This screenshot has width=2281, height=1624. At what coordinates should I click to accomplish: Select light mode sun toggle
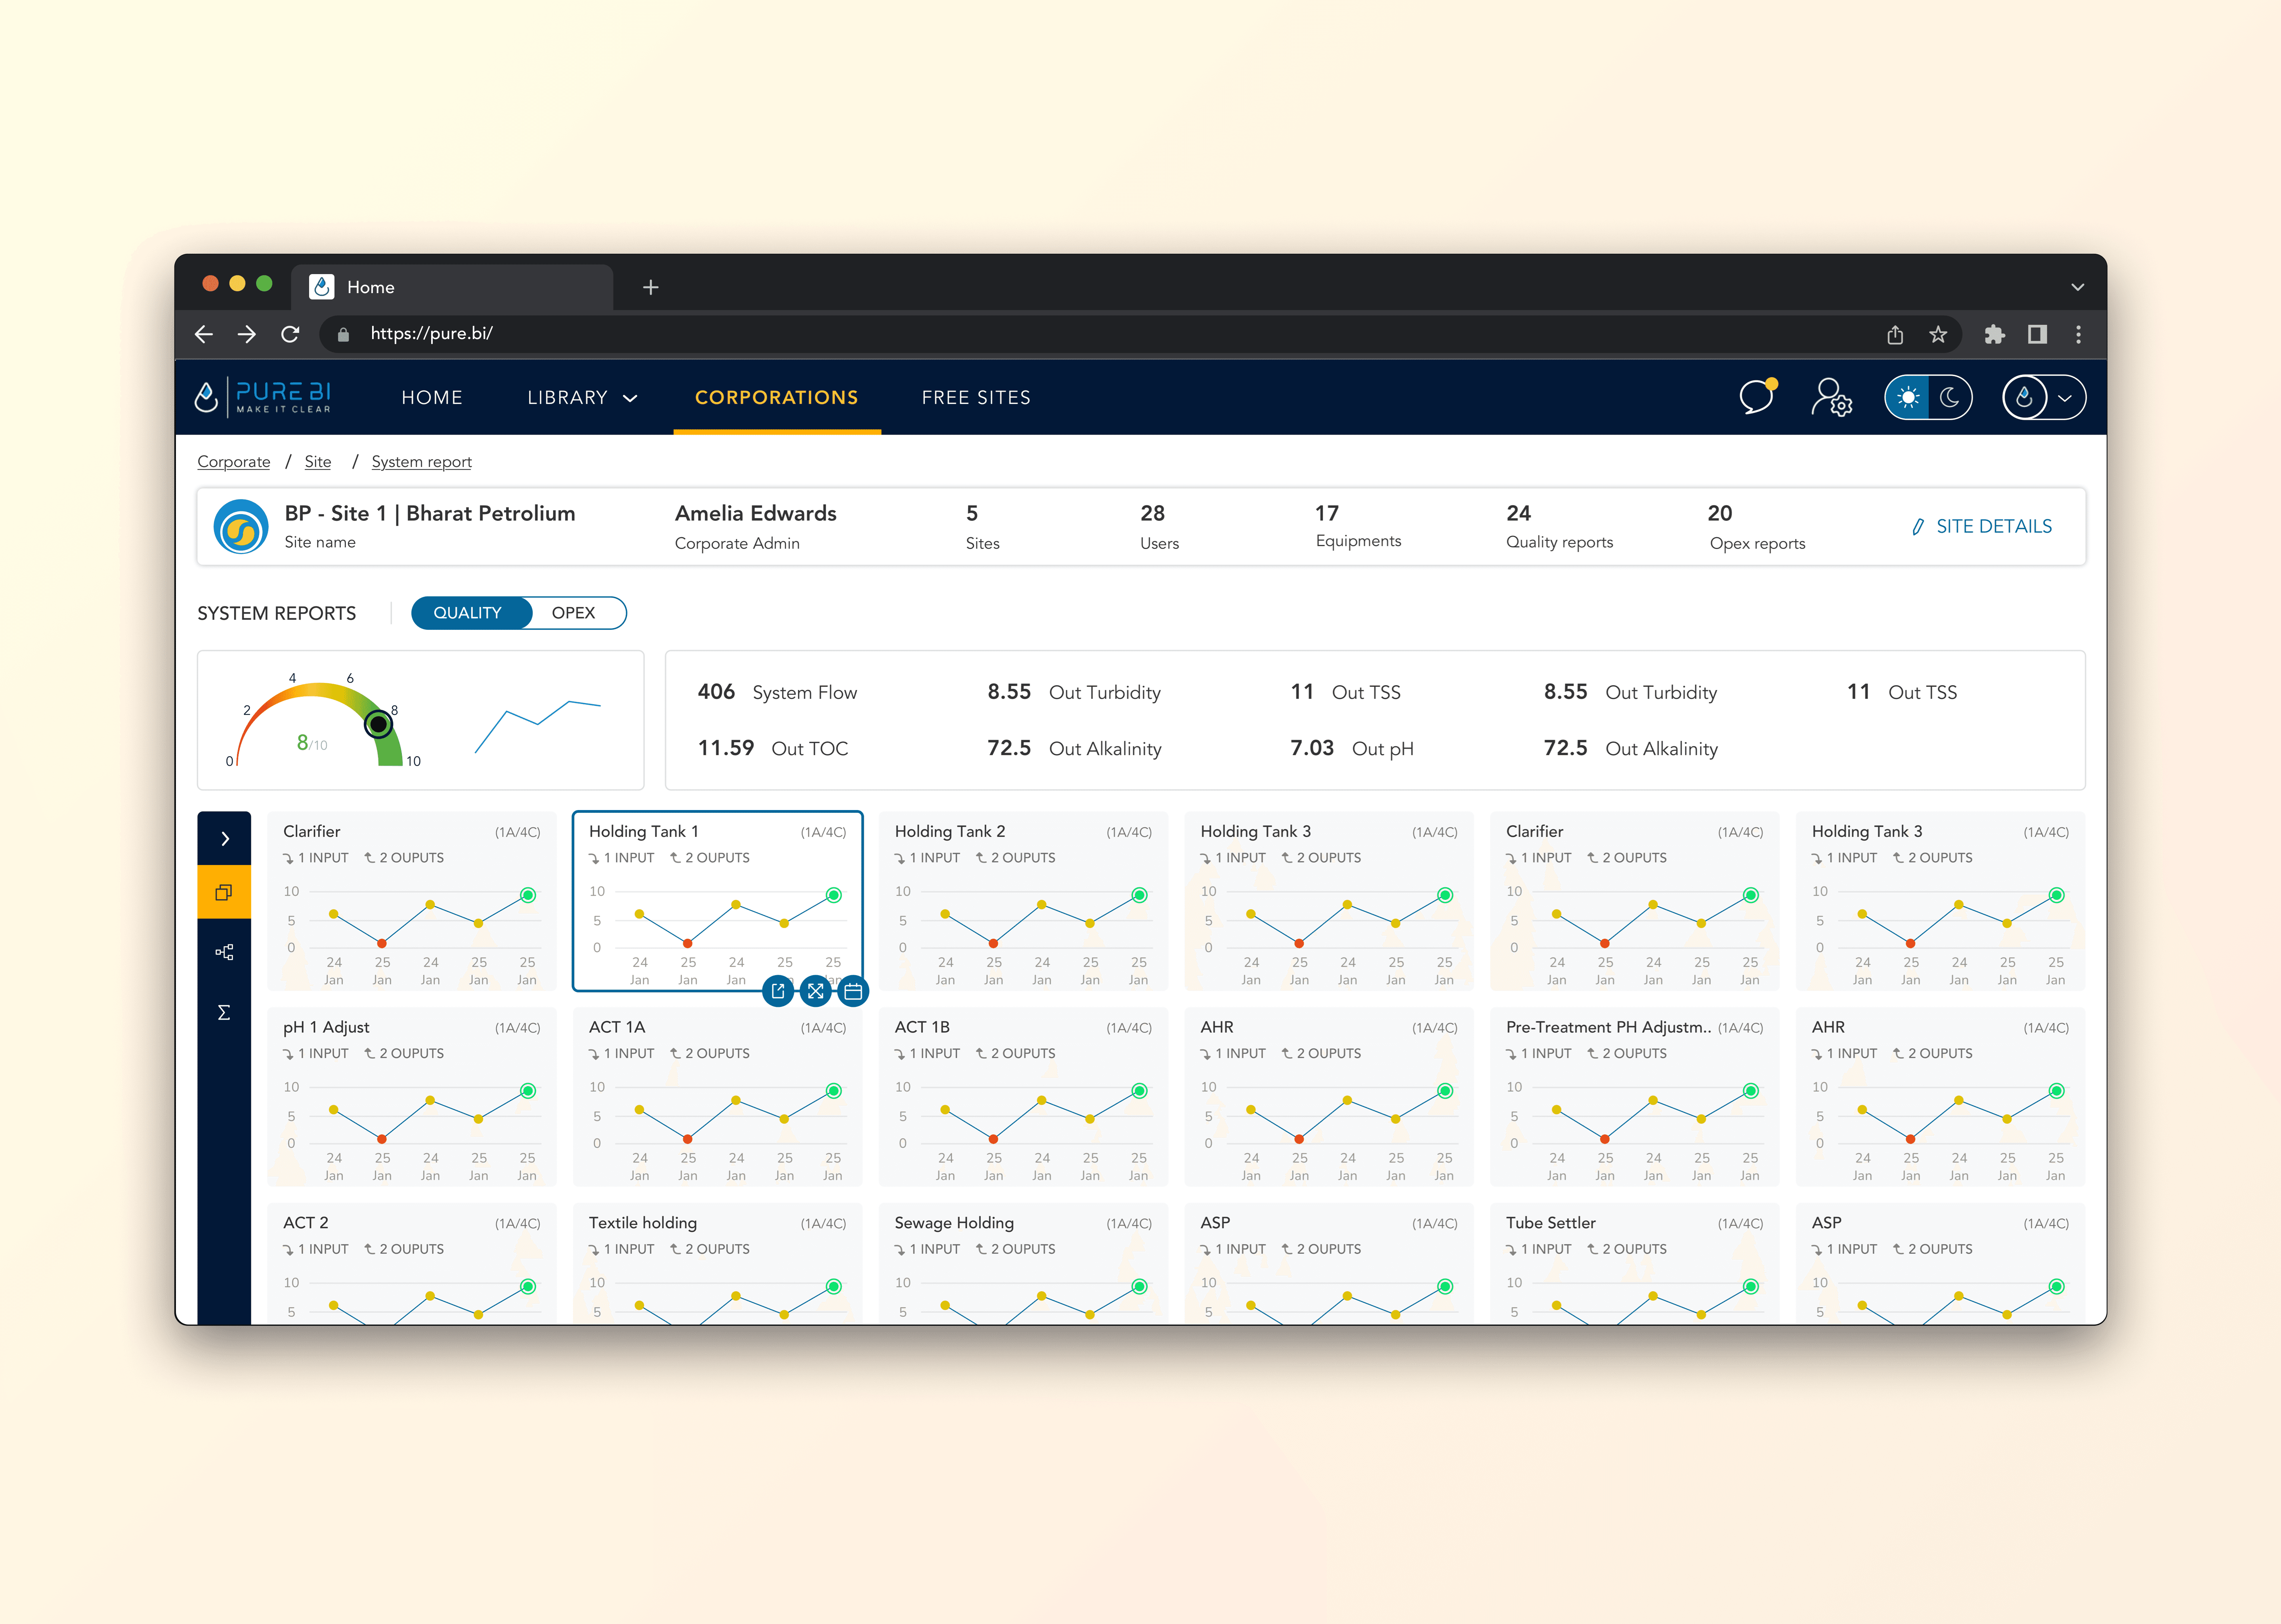tap(1908, 397)
